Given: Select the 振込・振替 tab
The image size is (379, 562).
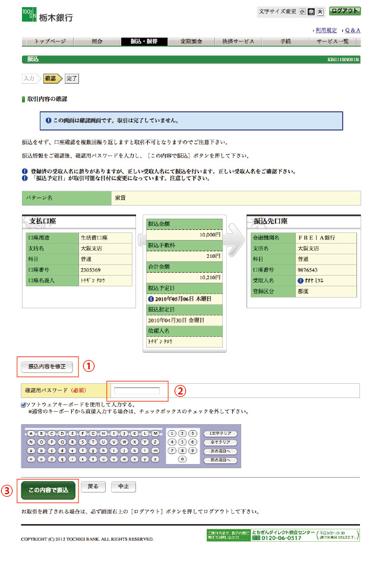Looking at the screenshot, I should coord(144,41).
